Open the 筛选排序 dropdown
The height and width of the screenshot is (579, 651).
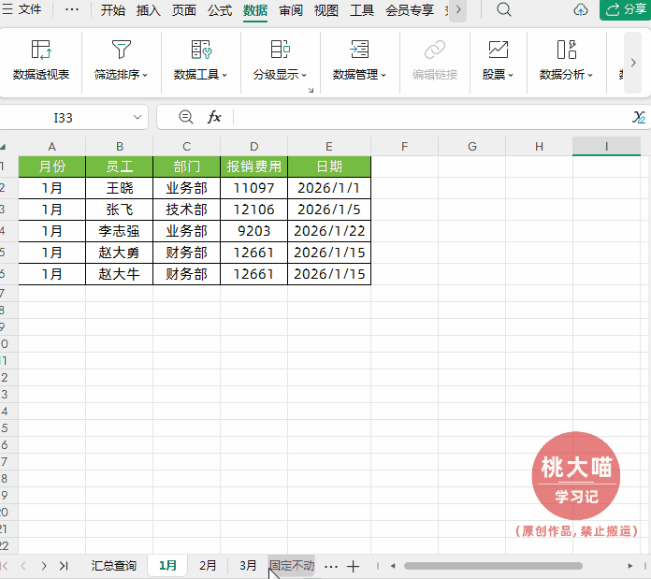[121, 60]
